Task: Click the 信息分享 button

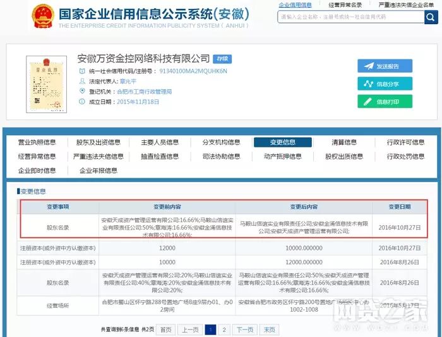Action: [385, 84]
